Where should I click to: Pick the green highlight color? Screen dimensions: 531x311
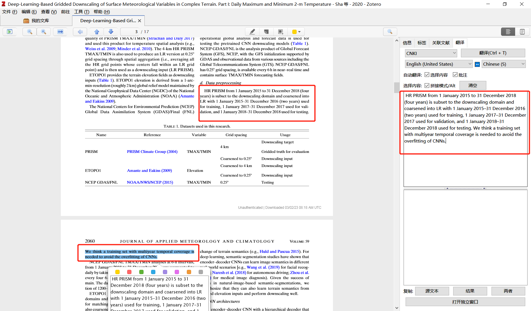click(141, 272)
